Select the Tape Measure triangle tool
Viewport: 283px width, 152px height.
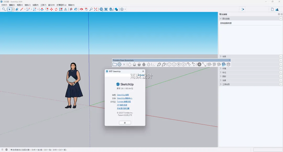click(66, 9)
